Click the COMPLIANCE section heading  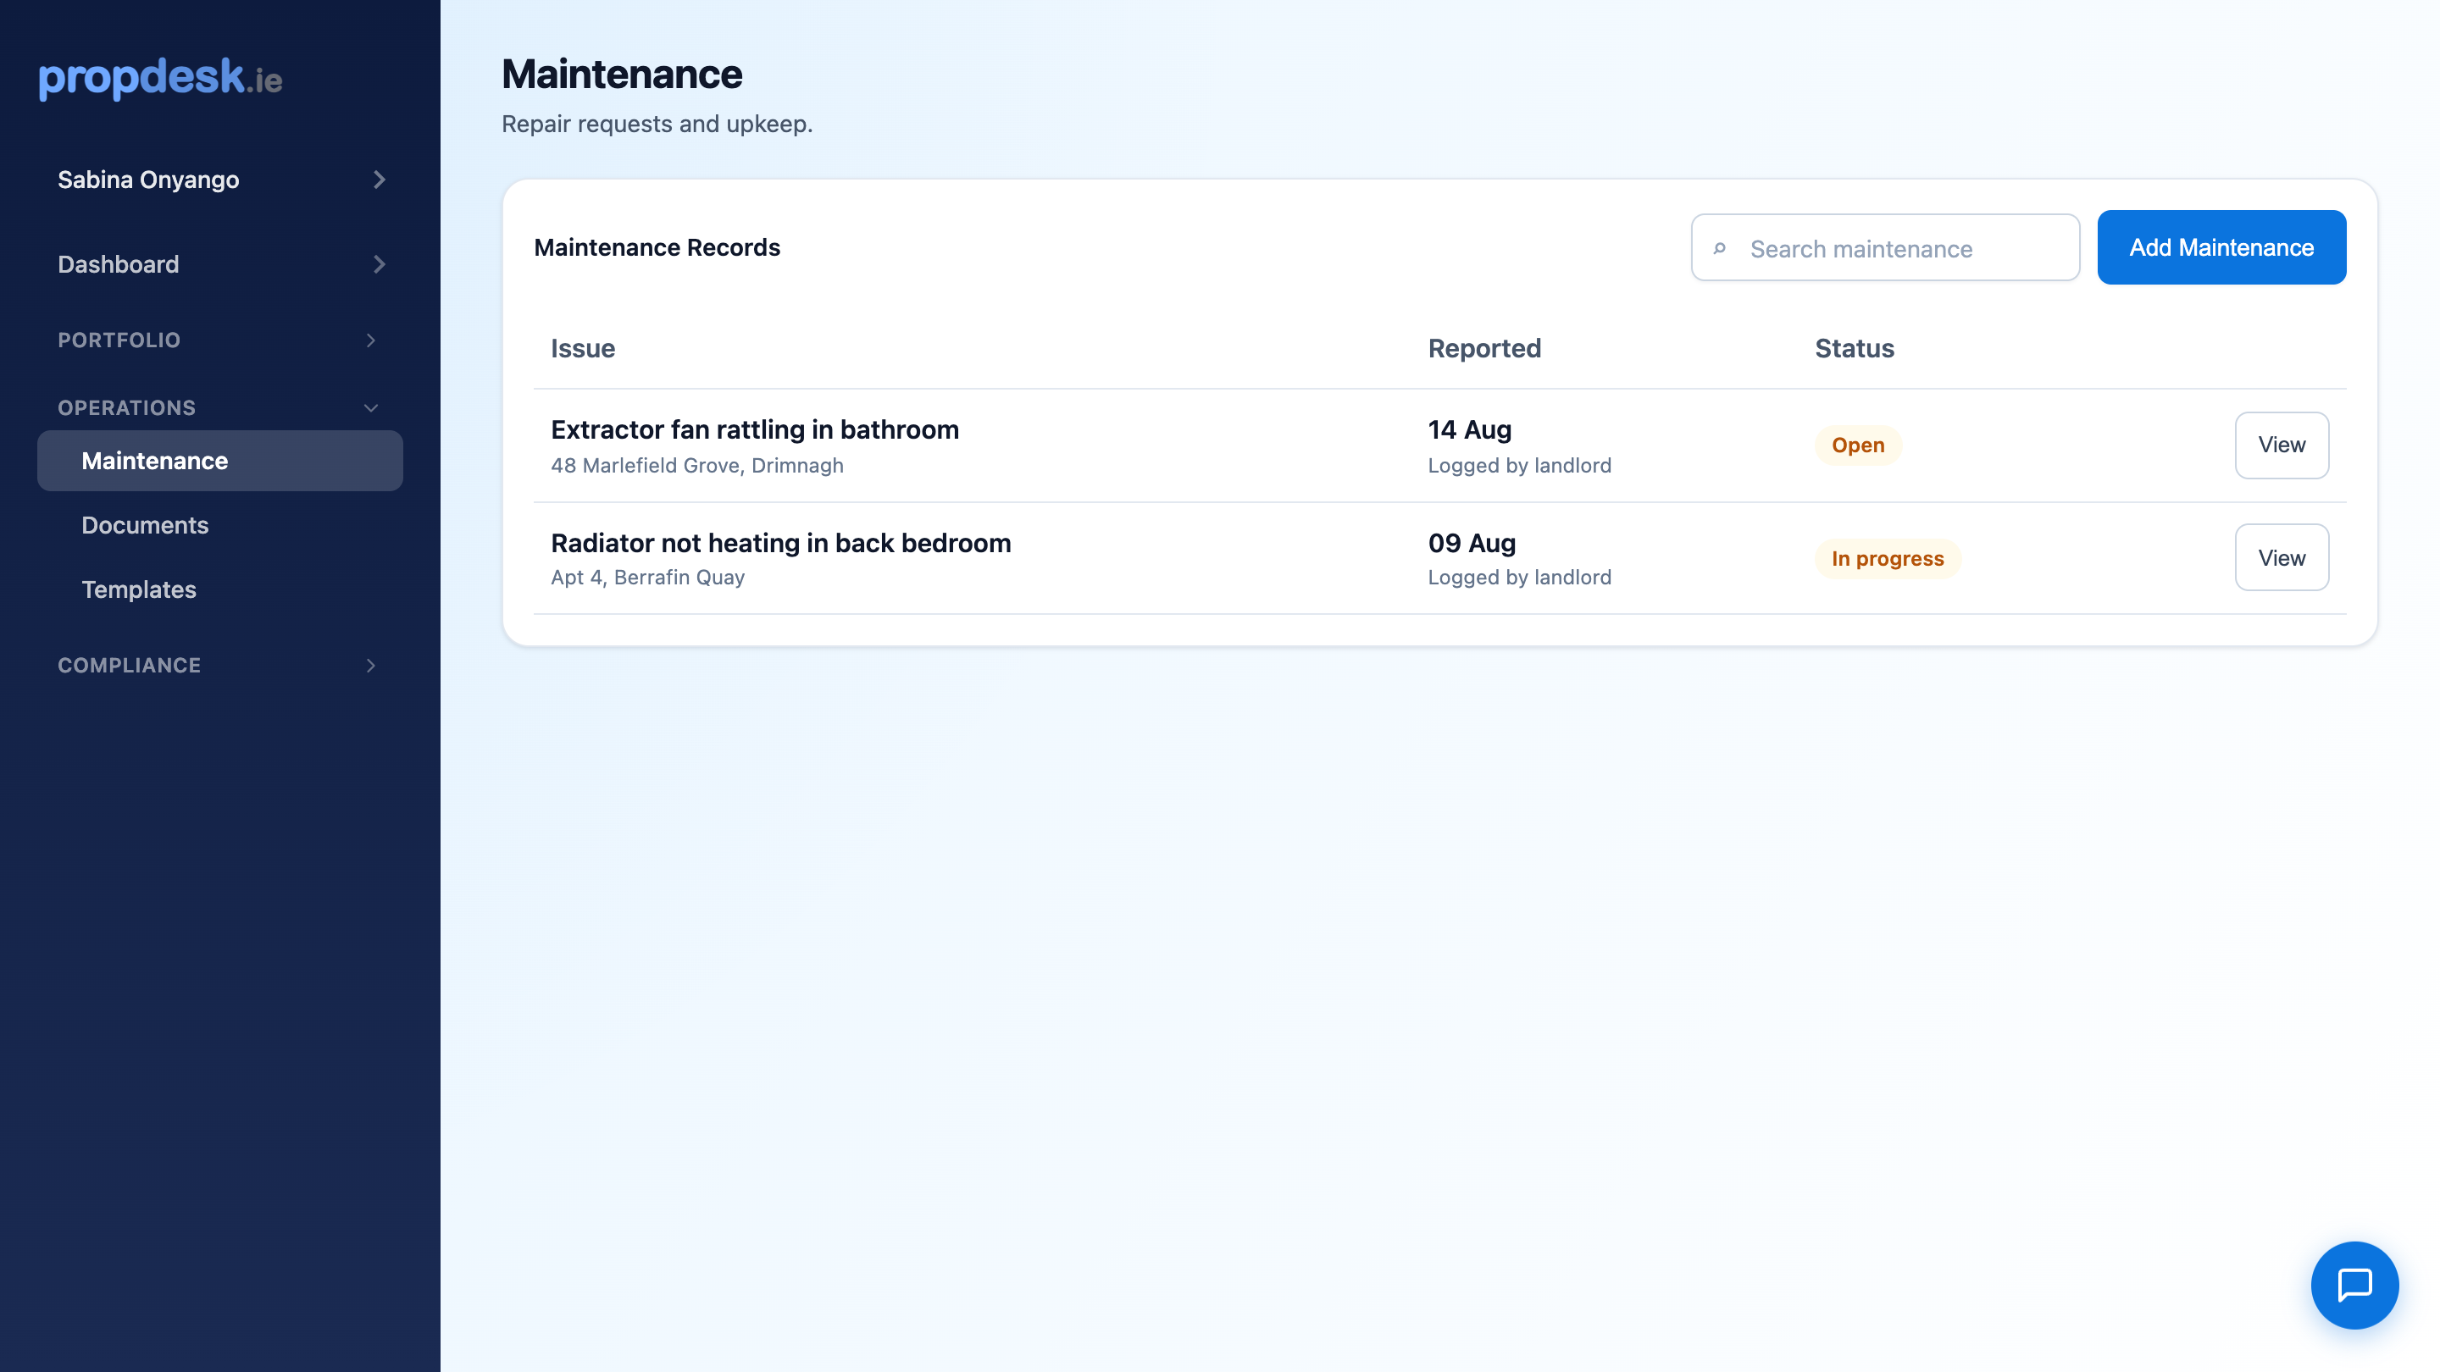[130, 666]
